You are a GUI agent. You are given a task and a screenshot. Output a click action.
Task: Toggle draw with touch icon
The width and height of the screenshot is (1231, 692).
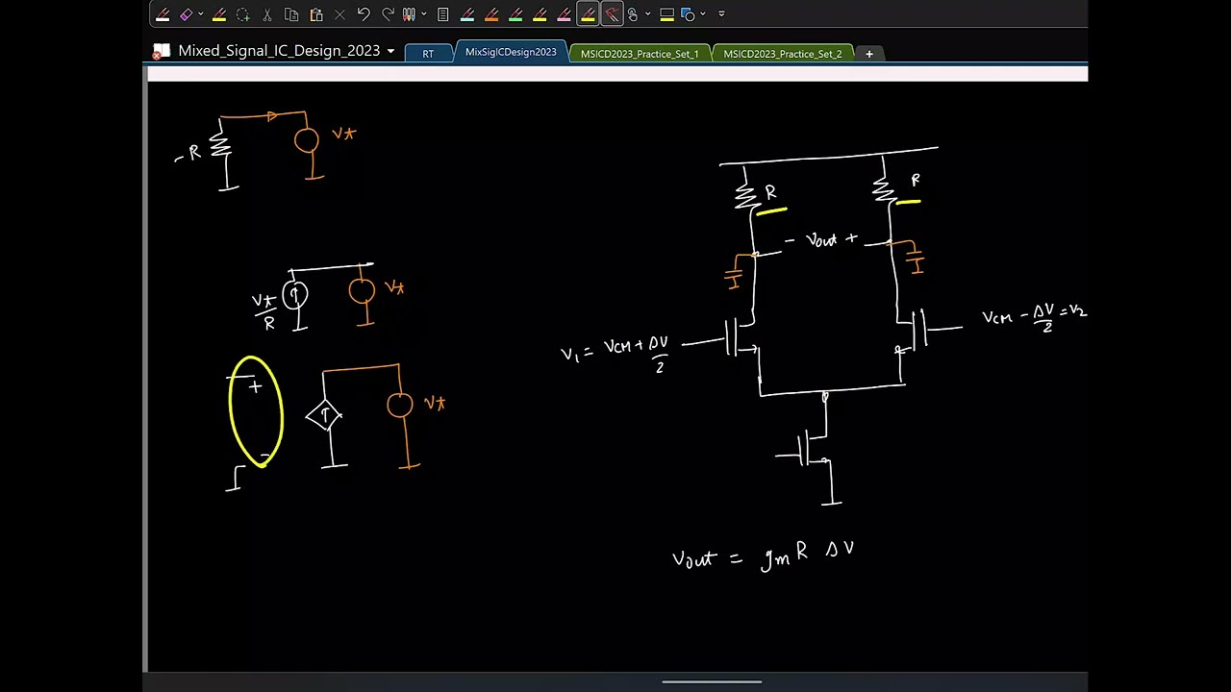(633, 14)
